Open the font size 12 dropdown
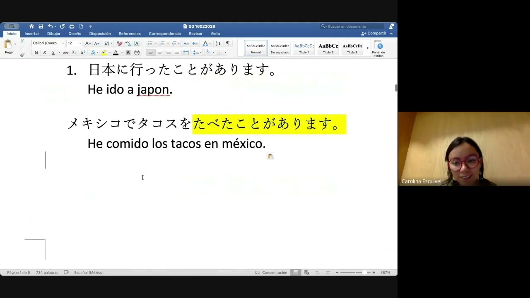This screenshot has height=298, width=530. tap(80, 43)
